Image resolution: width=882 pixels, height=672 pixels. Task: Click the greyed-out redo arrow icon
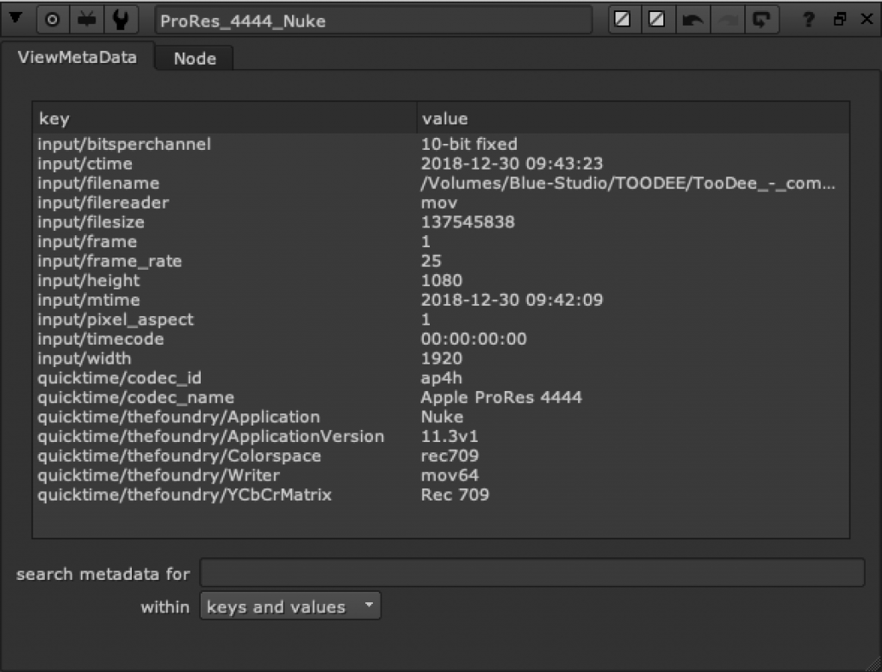[x=727, y=20]
